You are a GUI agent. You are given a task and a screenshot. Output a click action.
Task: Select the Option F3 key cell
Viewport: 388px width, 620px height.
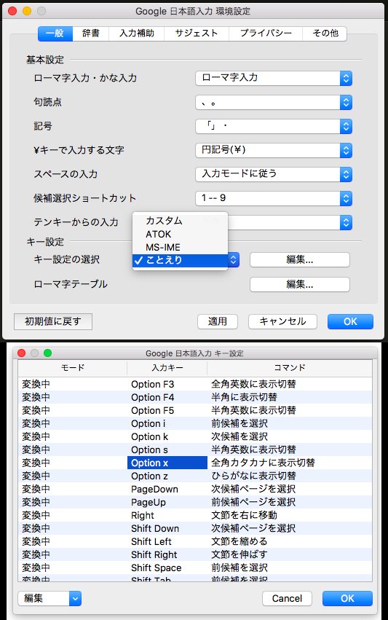tap(167, 384)
